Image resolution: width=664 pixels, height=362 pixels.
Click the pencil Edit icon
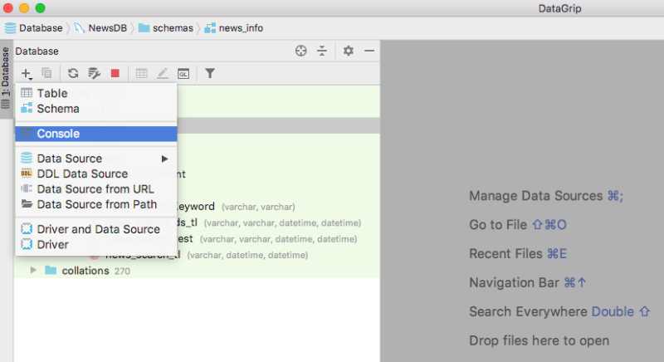(x=162, y=73)
